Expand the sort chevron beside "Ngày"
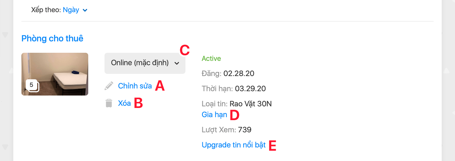455x161 pixels. tap(85, 10)
